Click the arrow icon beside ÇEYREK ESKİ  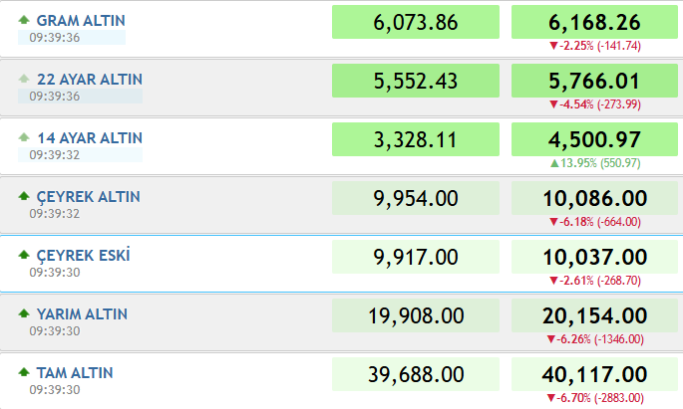pos(24,255)
